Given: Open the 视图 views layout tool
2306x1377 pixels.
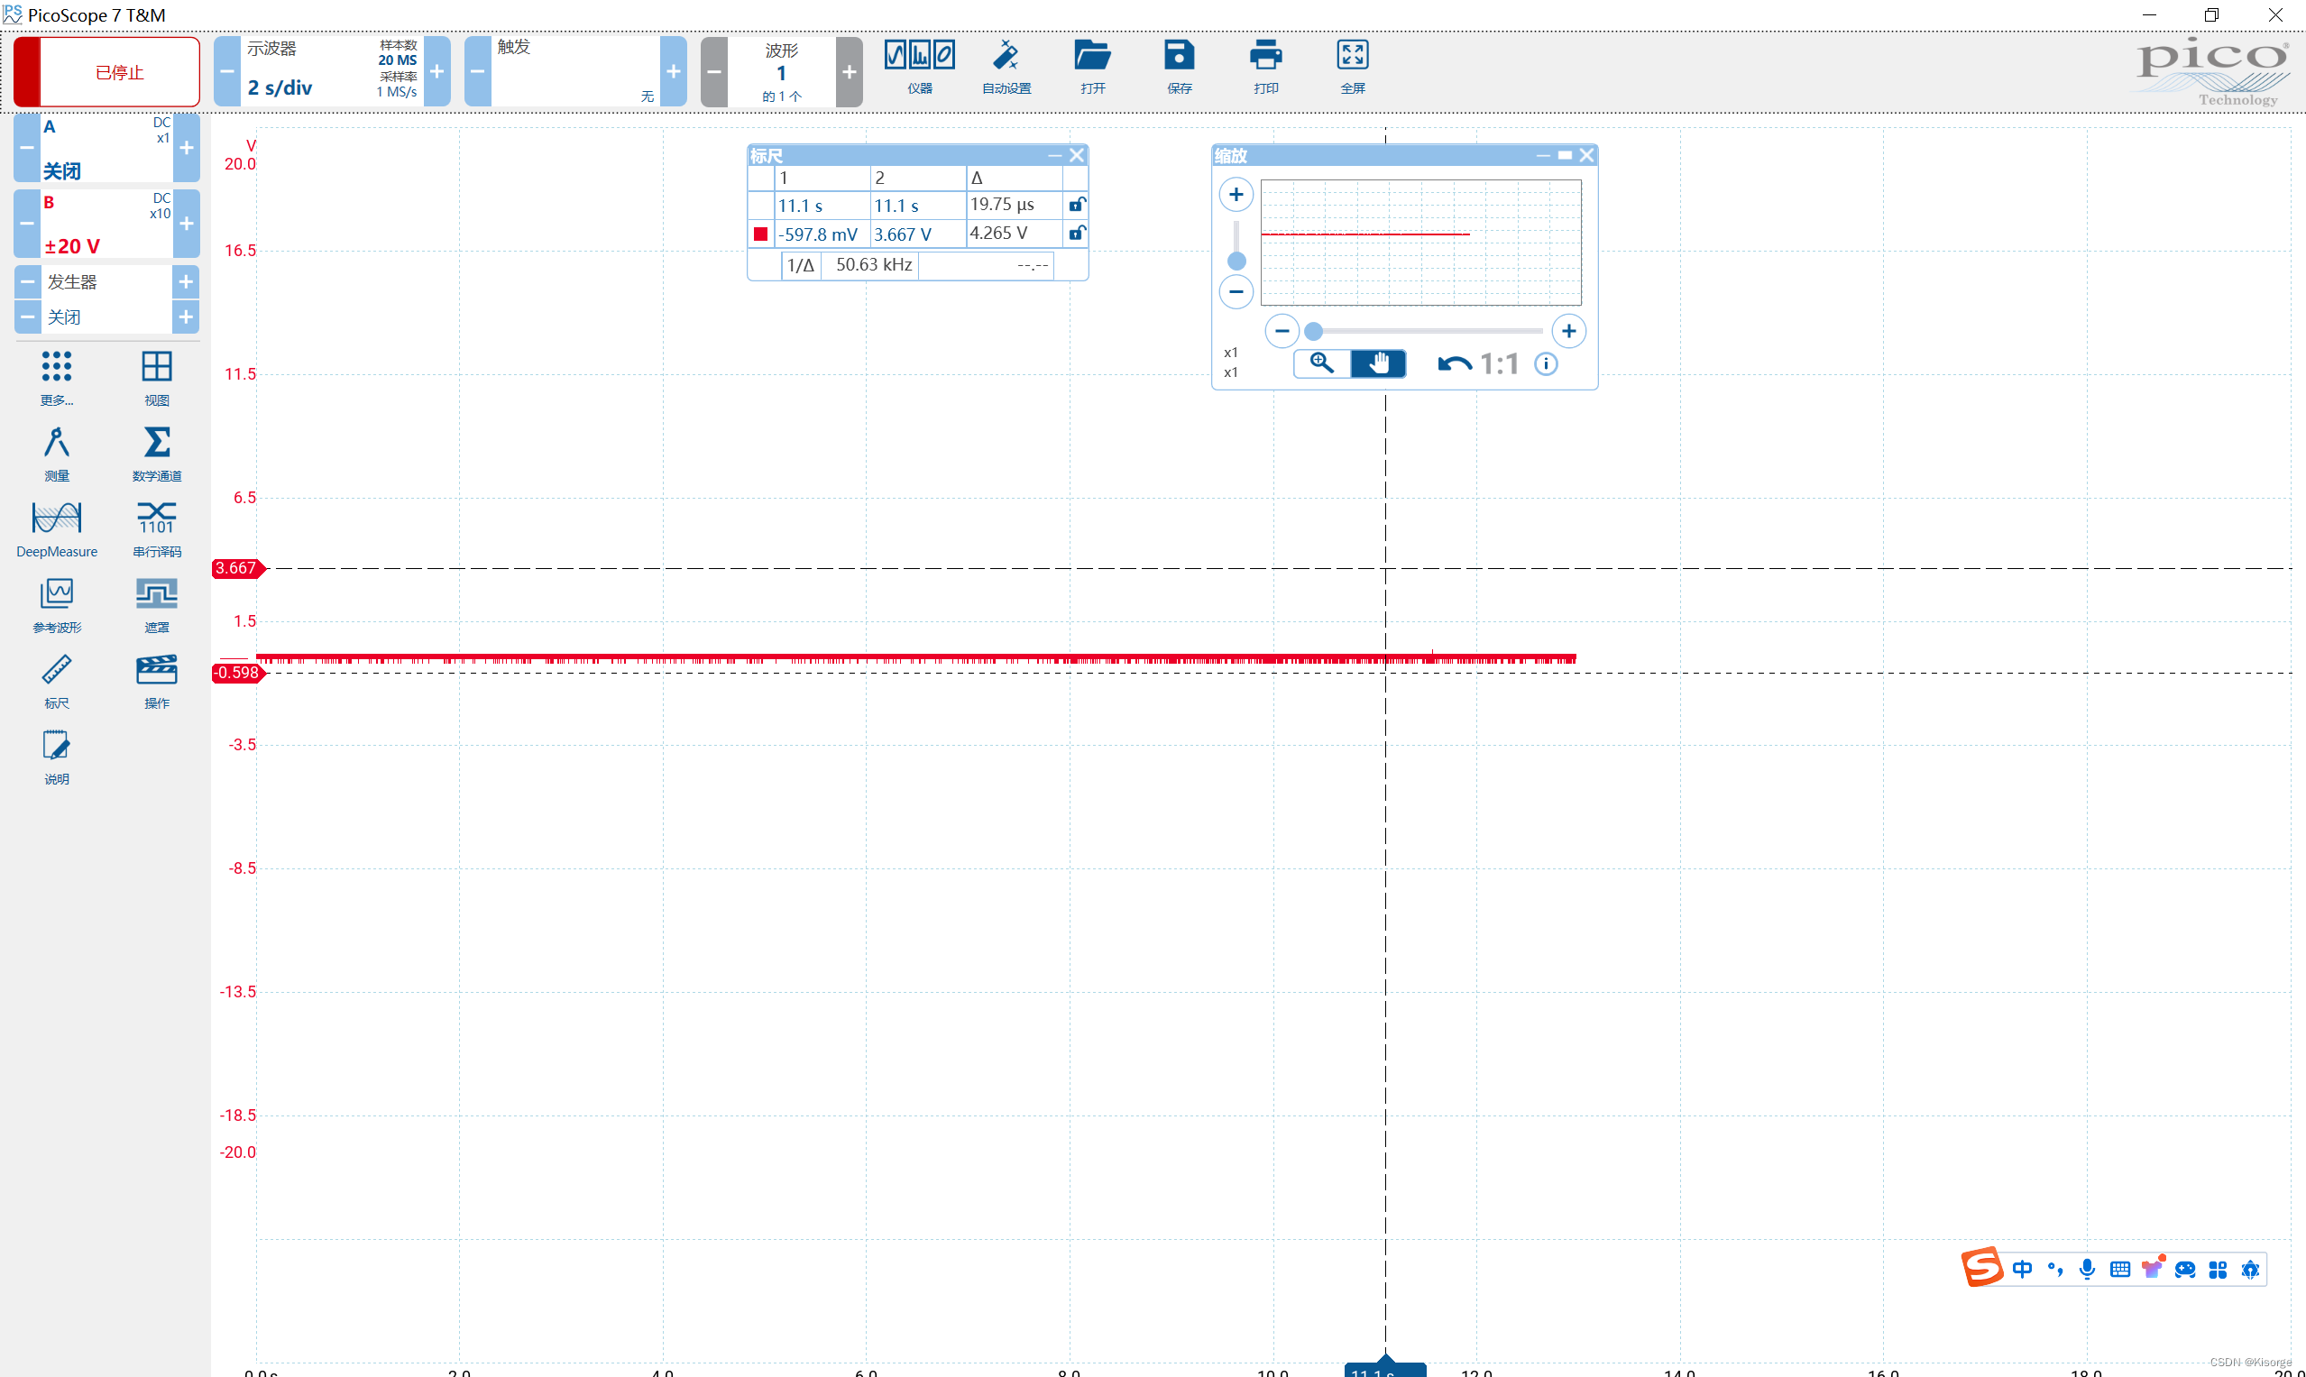Looking at the screenshot, I should (x=157, y=379).
